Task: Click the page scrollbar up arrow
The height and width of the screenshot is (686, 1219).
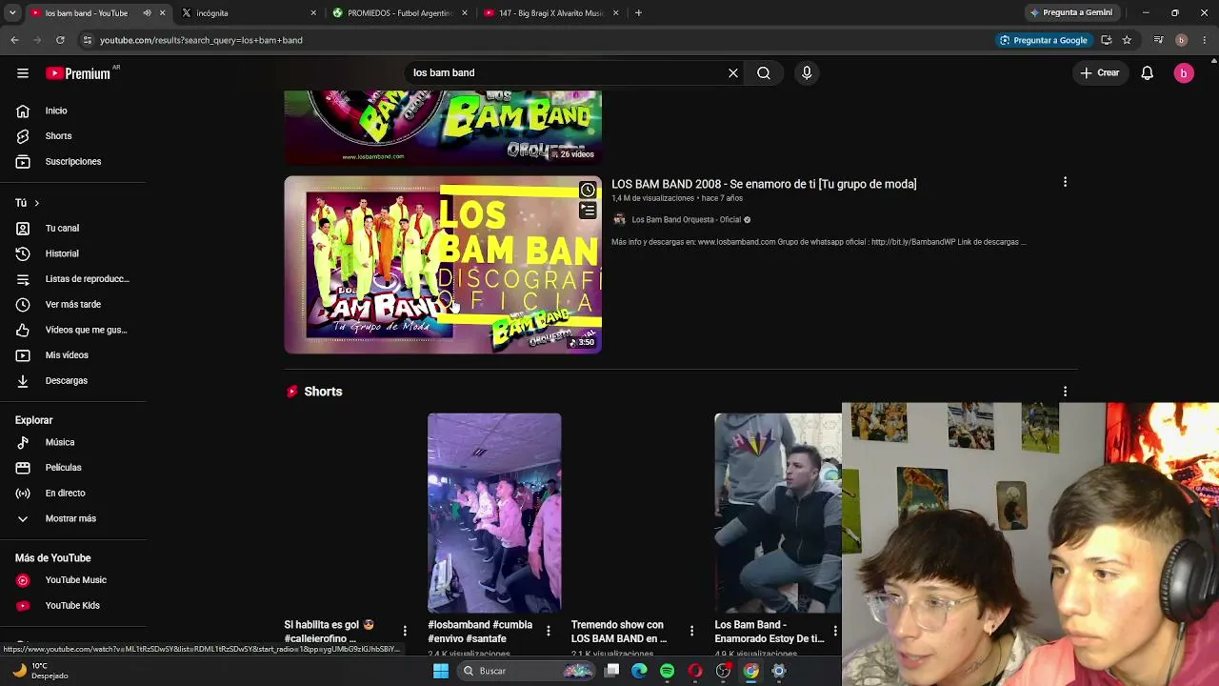Action: pyautogui.click(x=1214, y=60)
